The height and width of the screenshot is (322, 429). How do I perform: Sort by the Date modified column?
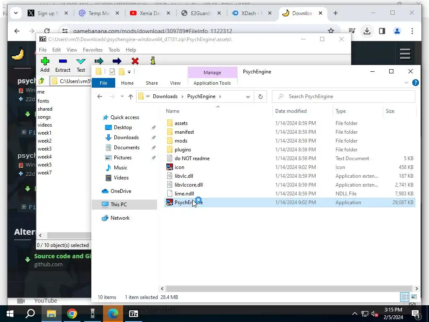(291, 111)
